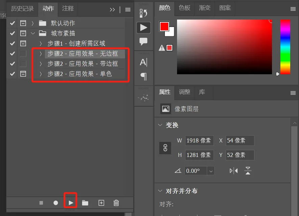Click width field 1918 像素
Image resolution: width=299 pixels, height=216 pixels.
click(199, 141)
